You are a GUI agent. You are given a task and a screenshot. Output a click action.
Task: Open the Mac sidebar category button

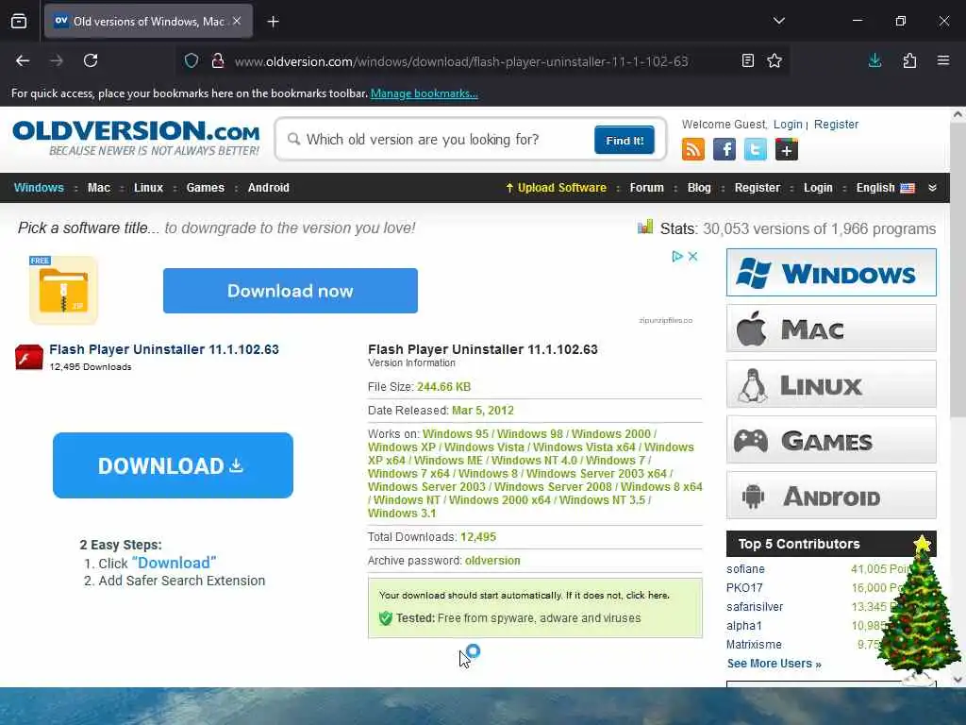[831, 328]
